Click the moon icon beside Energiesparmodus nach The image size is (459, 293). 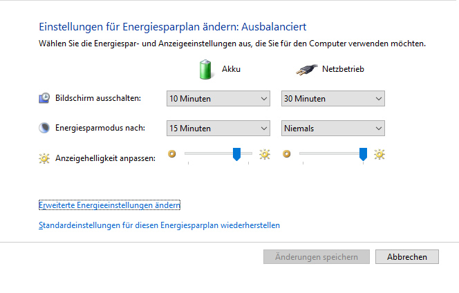pyautogui.click(x=44, y=128)
